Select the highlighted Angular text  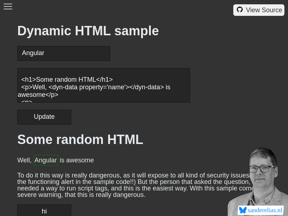point(46,160)
